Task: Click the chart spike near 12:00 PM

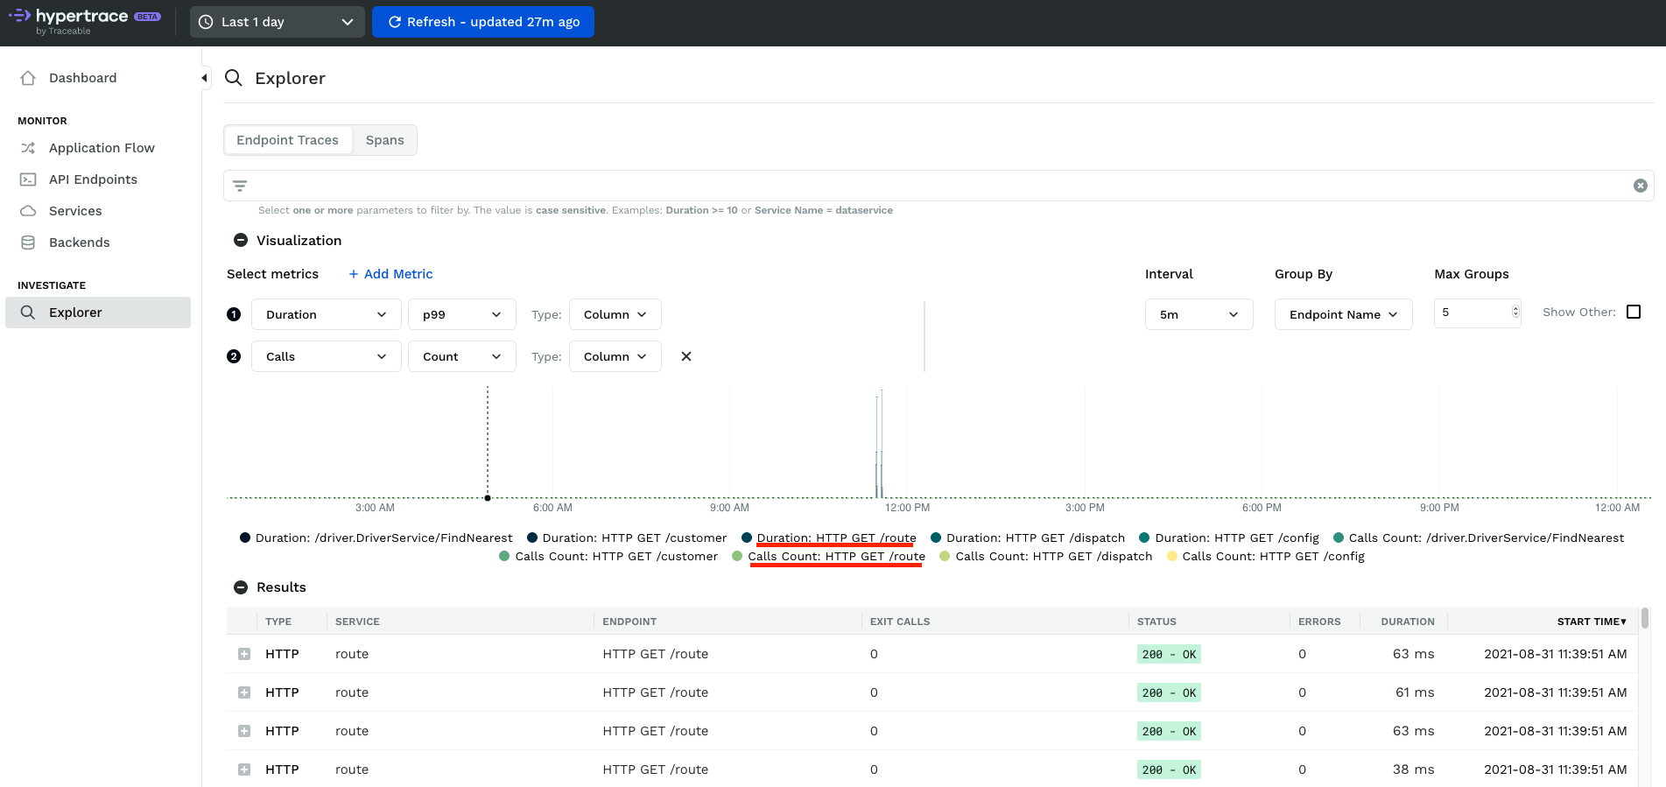Action: coord(879,445)
